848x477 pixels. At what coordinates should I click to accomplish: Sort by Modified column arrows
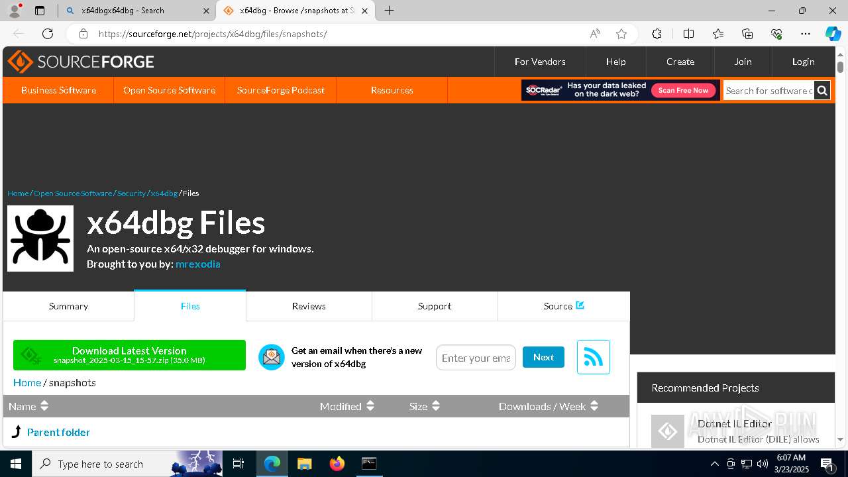(x=370, y=406)
